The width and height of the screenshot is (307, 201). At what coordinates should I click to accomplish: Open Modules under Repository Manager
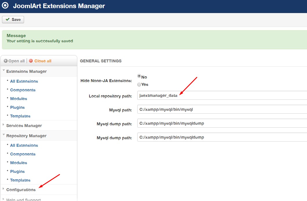19,163
